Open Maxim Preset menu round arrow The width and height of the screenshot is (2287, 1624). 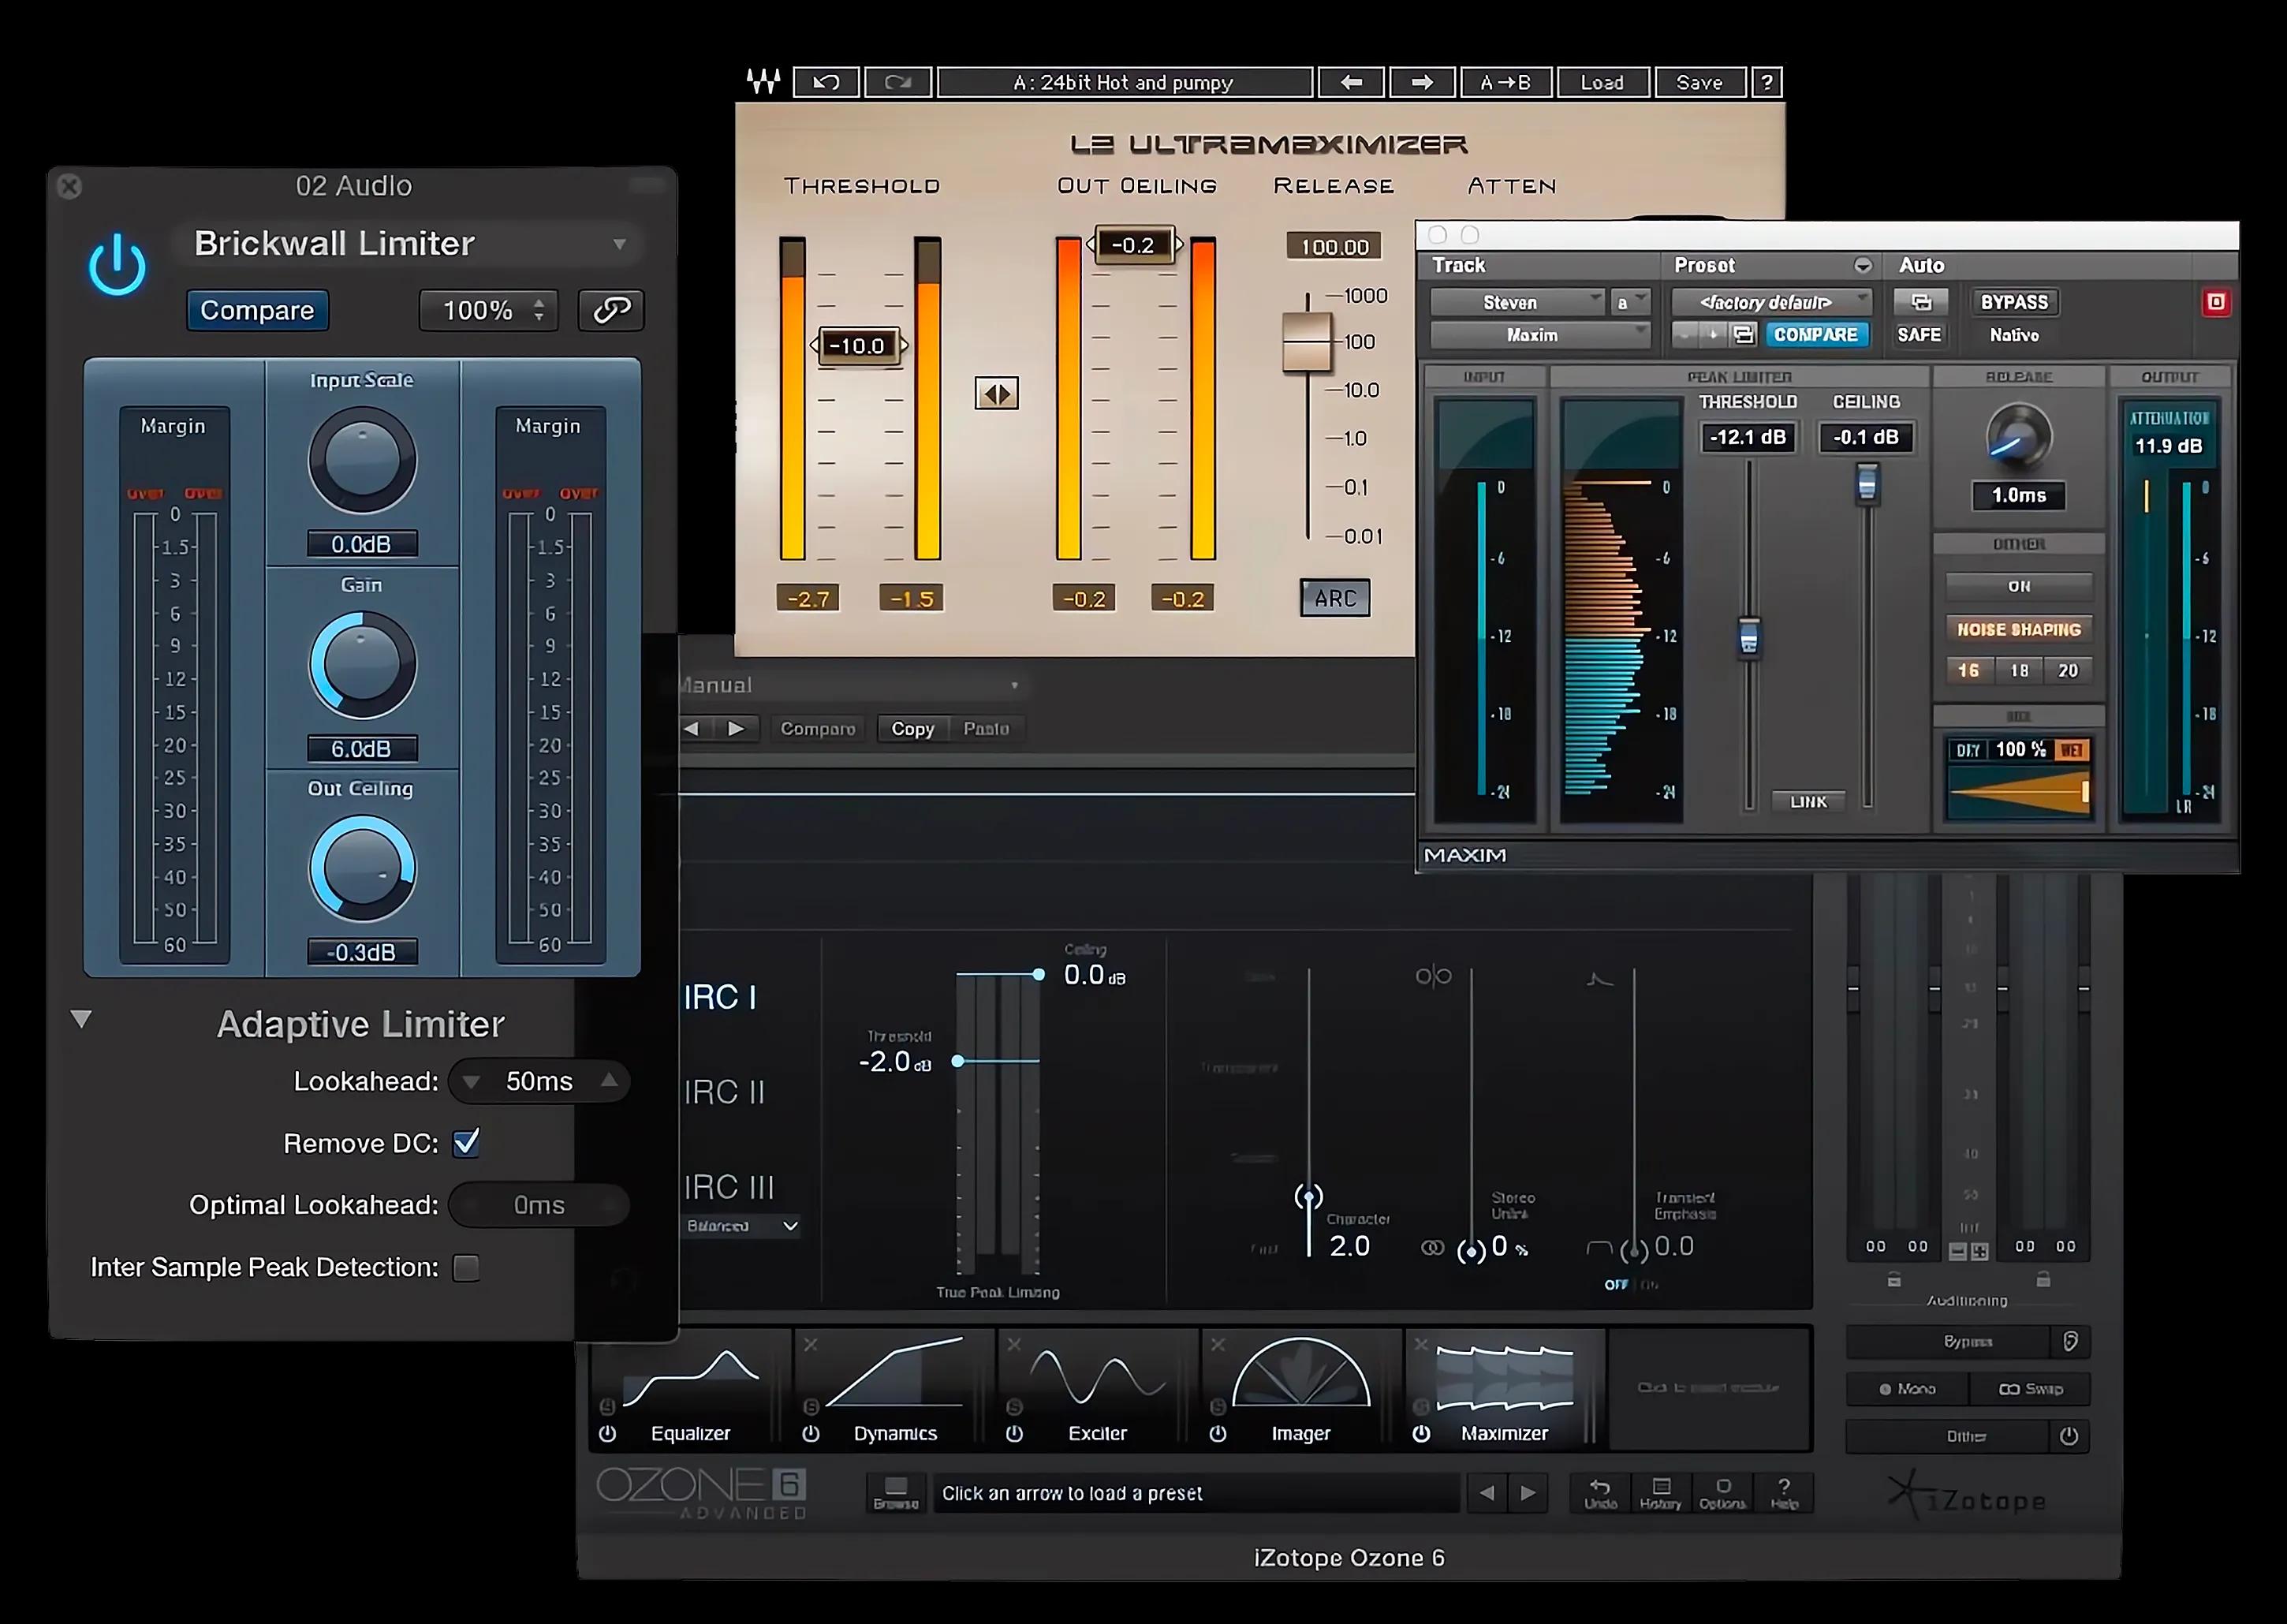pyautogui.click(x=1862, y=265)
